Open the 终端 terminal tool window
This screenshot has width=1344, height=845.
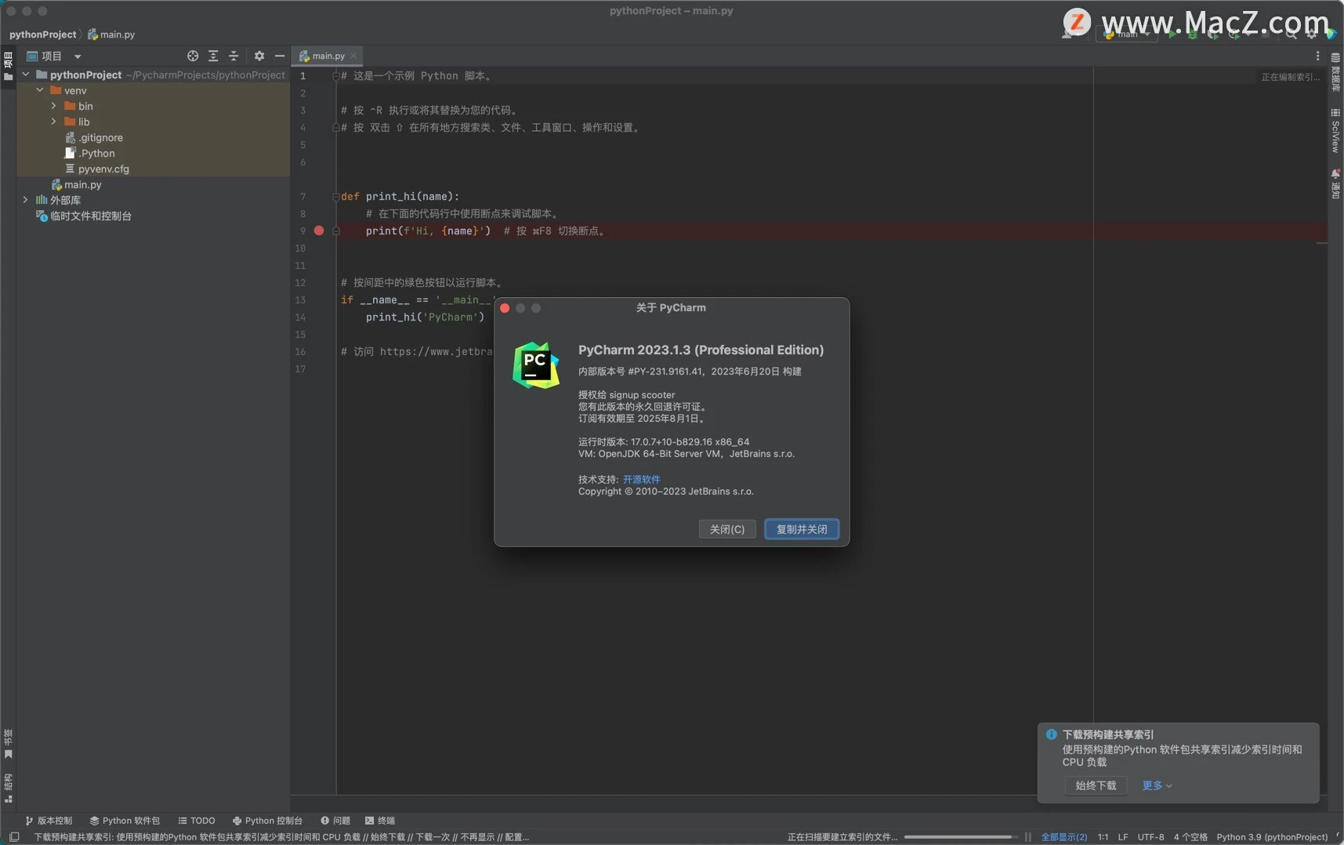(x=379, y=821)
